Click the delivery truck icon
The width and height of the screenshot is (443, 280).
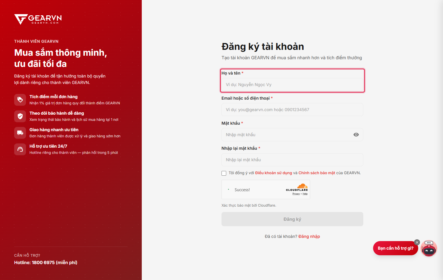click(x=20, y=133)
